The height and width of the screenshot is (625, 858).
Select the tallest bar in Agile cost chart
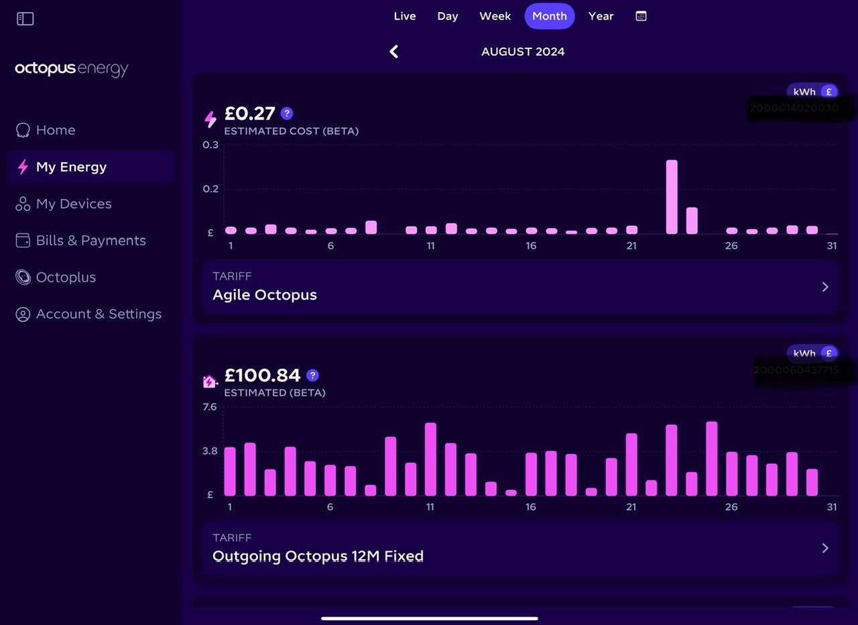672,197
